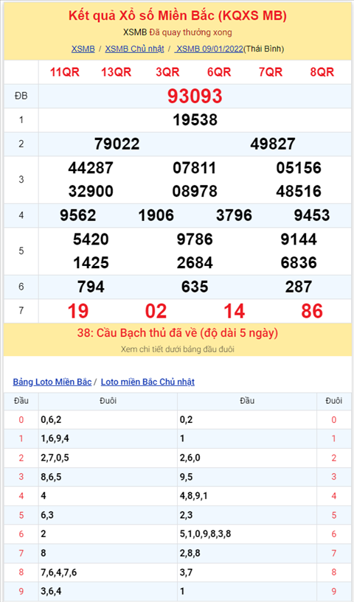Click loto head values 2,6,0

pos(190,458)
